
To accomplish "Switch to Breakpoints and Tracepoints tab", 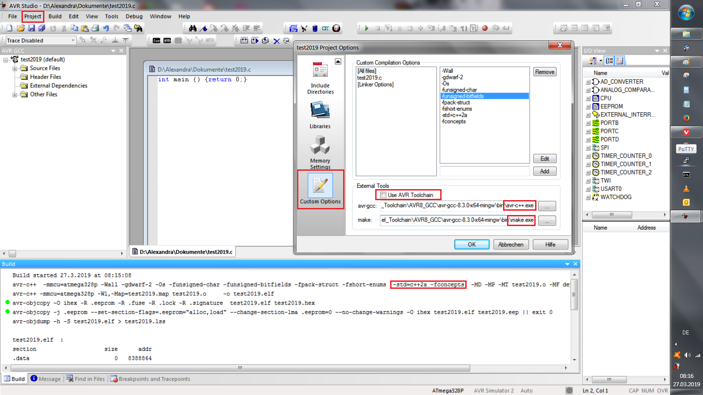I will click(150, 379).
